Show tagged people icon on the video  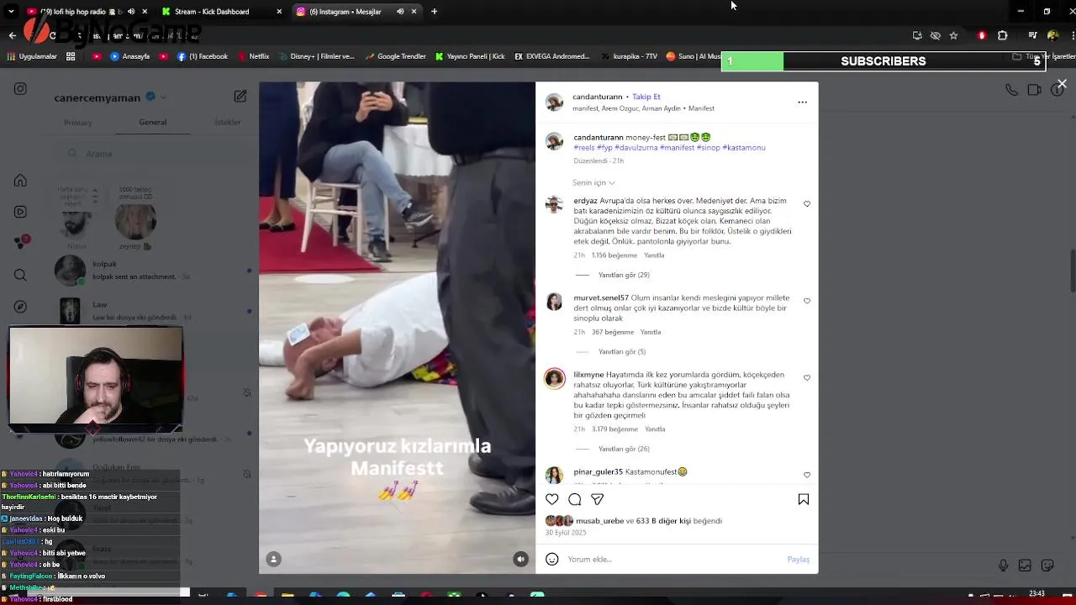(x=274, y=559)
